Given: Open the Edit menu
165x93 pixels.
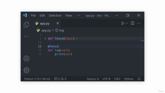Looking at the screenshot, I should (42, 16).
